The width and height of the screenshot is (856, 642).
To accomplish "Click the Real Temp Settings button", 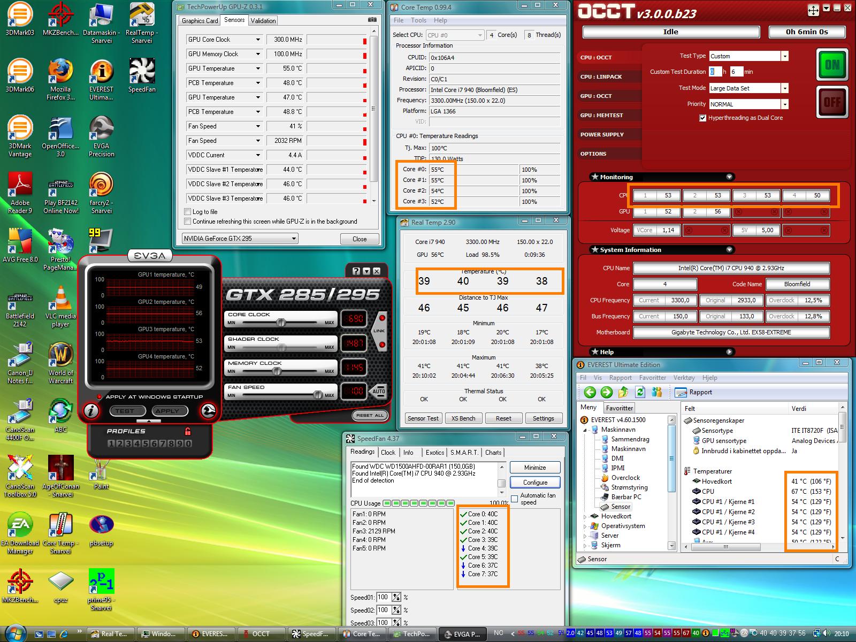I will [x=543, y=418].
